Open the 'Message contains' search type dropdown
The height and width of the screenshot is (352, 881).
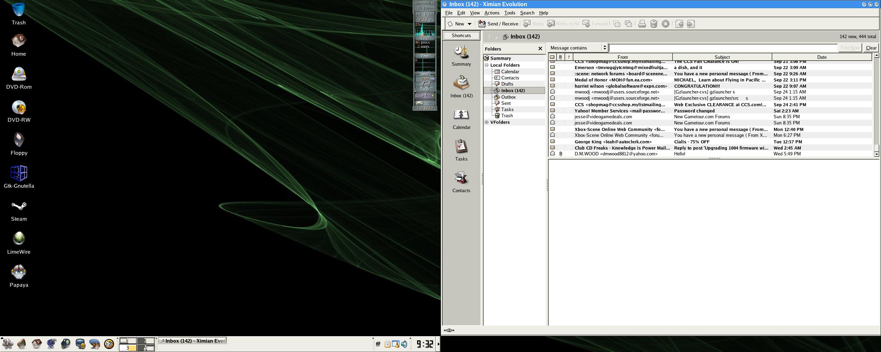[x=578, y=48]
